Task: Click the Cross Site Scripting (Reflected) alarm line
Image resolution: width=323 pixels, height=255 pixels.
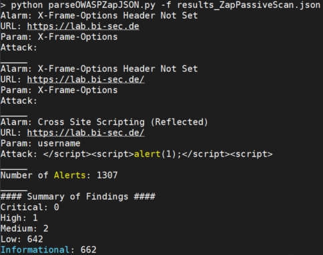Action: [x=104, y=122]
